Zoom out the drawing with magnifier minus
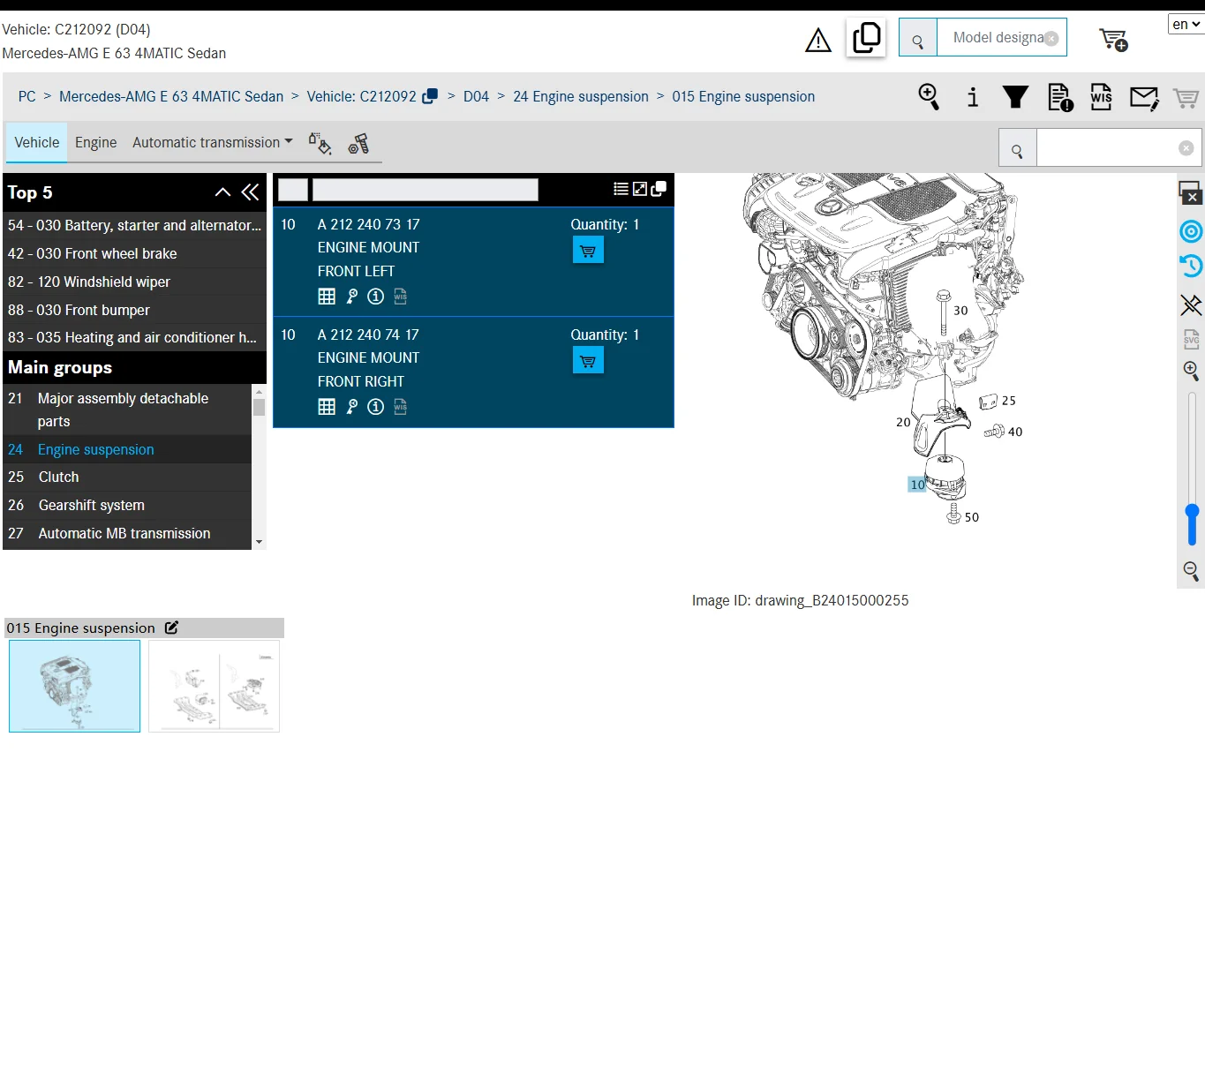 1191,571
